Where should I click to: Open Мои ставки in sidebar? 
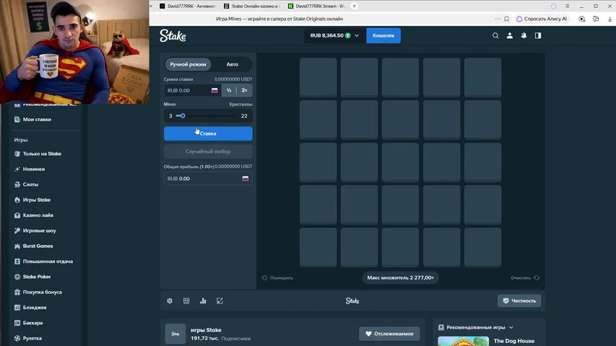pyautogui.click(x=37, y=119)
